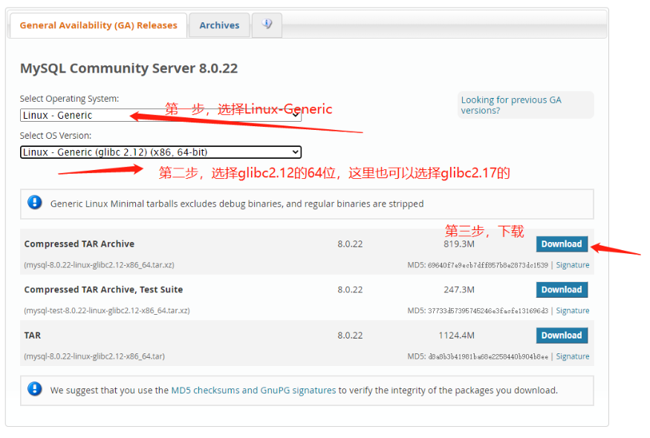Click the MD5 hash starting with d8a8b3b4

(x=488, y=356)
